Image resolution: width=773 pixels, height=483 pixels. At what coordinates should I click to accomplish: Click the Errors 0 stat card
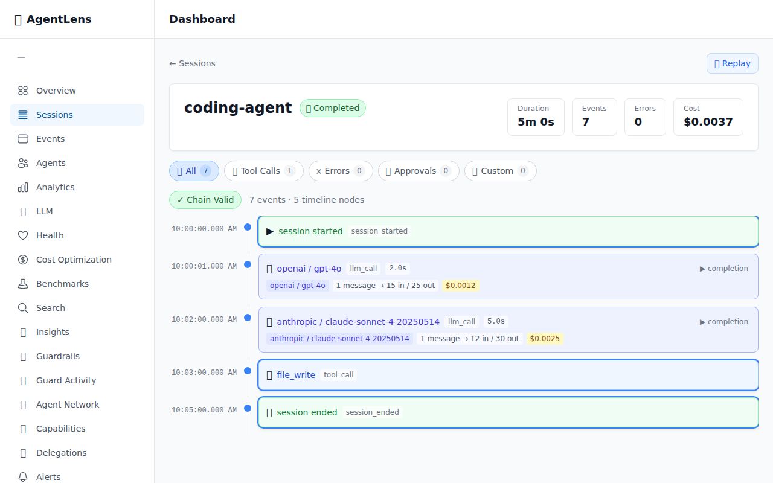pyautogui.click(x=645, y=117)
